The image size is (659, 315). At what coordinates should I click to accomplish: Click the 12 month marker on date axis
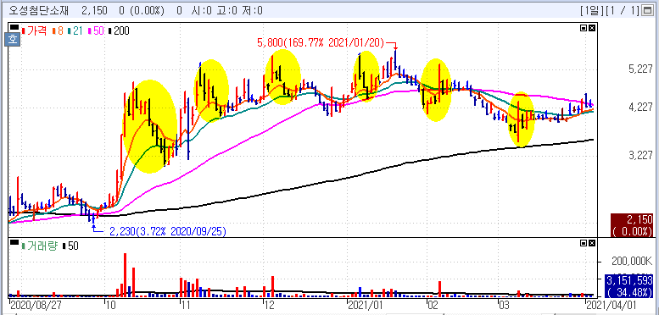269,304
